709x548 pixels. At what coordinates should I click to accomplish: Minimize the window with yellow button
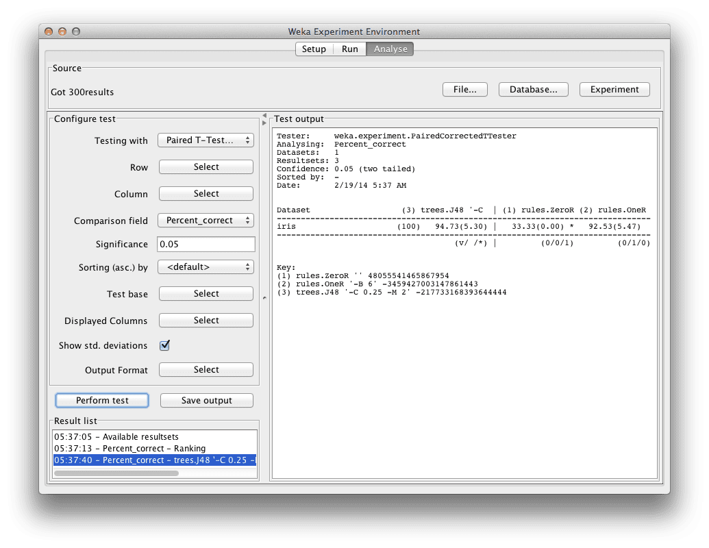point(62,32)
